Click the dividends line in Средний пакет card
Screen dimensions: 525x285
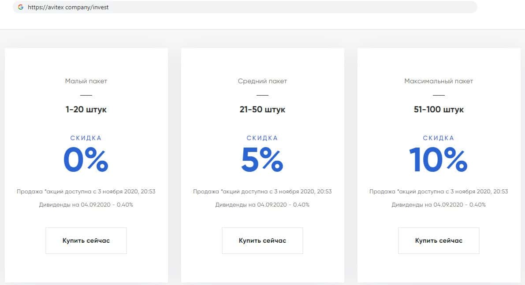pyautogui.click(x=262, y=205)
